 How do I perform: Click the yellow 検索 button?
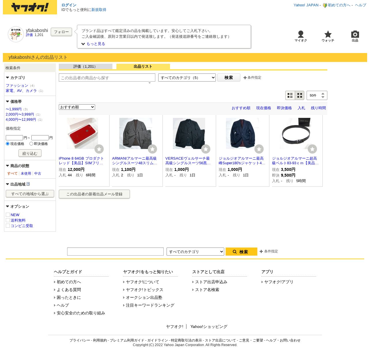pos(241,252)
